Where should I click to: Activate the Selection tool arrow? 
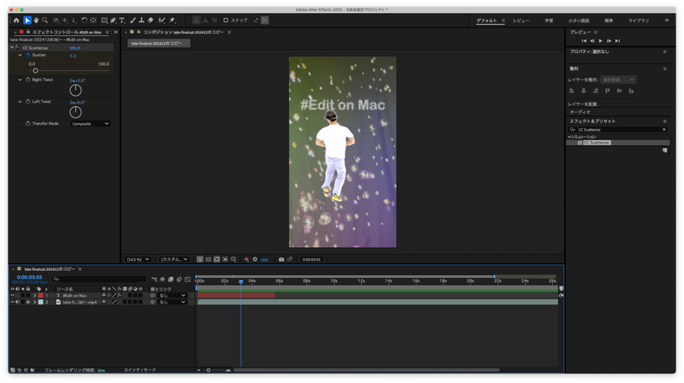click(x=27, y=20)
